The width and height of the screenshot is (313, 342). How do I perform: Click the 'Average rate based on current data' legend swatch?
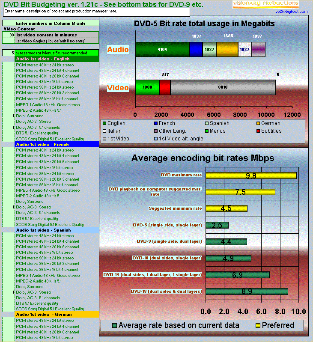click(x=114, y=325)
